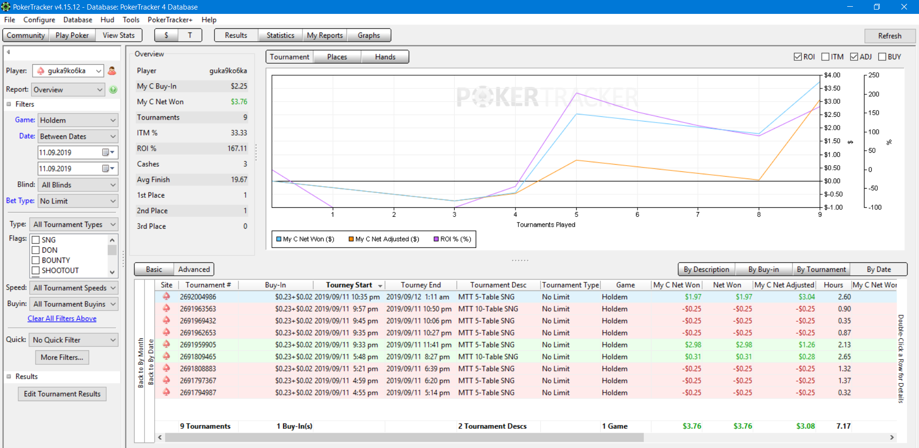Switch to Advanced view
The height and width of the screenshot is (448, 919).
(194, 269)
